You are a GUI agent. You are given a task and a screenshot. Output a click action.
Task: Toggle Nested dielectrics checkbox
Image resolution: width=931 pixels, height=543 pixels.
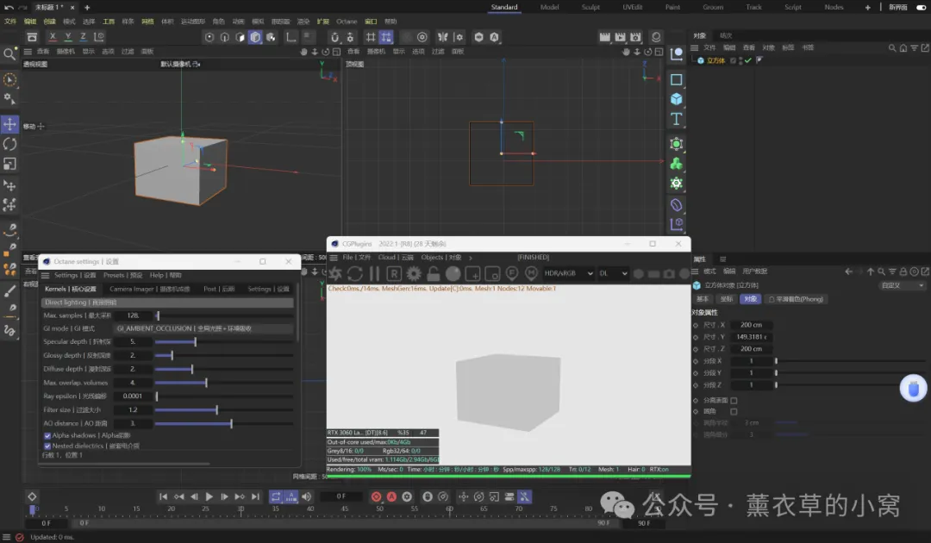tap(47, 446)
